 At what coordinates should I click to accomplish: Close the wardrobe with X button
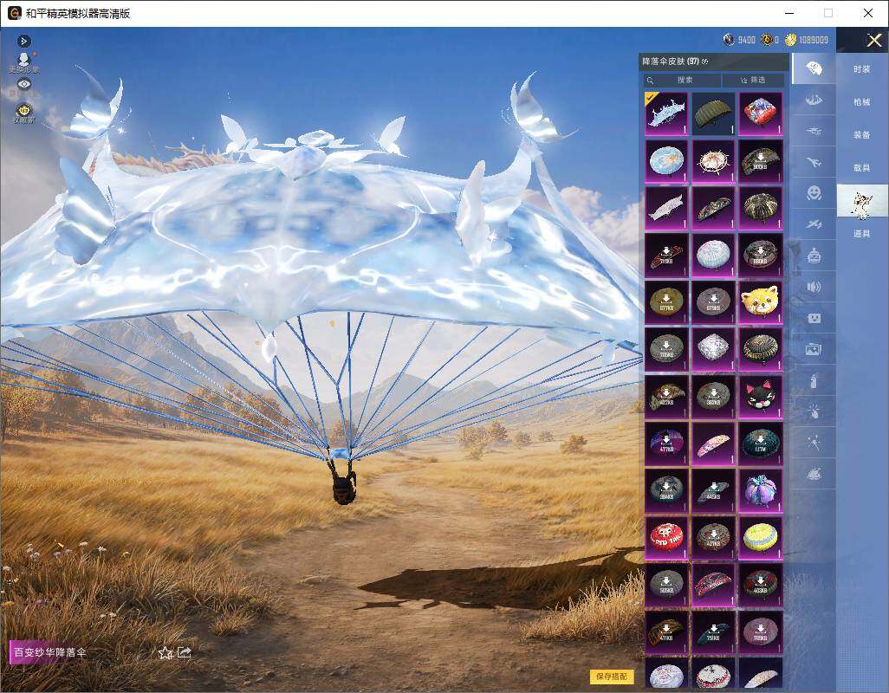click(873, 40)
